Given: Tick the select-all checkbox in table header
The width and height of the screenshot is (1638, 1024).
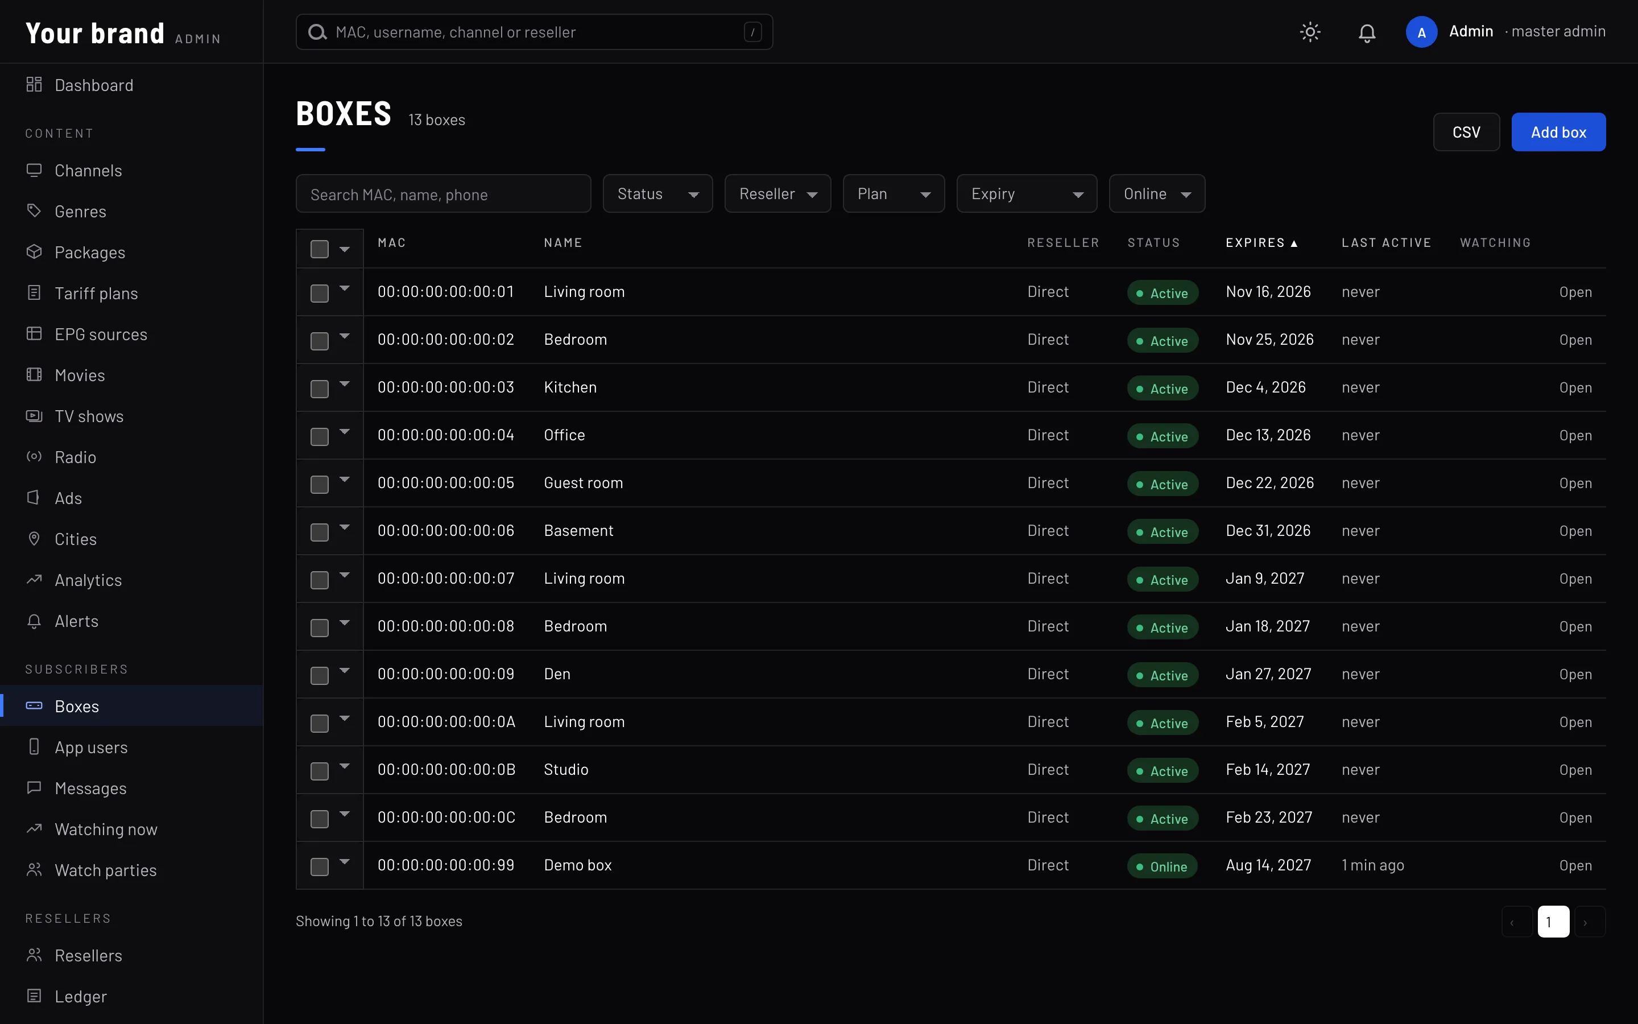Looking at the screenshot, I should click(320, 249).
